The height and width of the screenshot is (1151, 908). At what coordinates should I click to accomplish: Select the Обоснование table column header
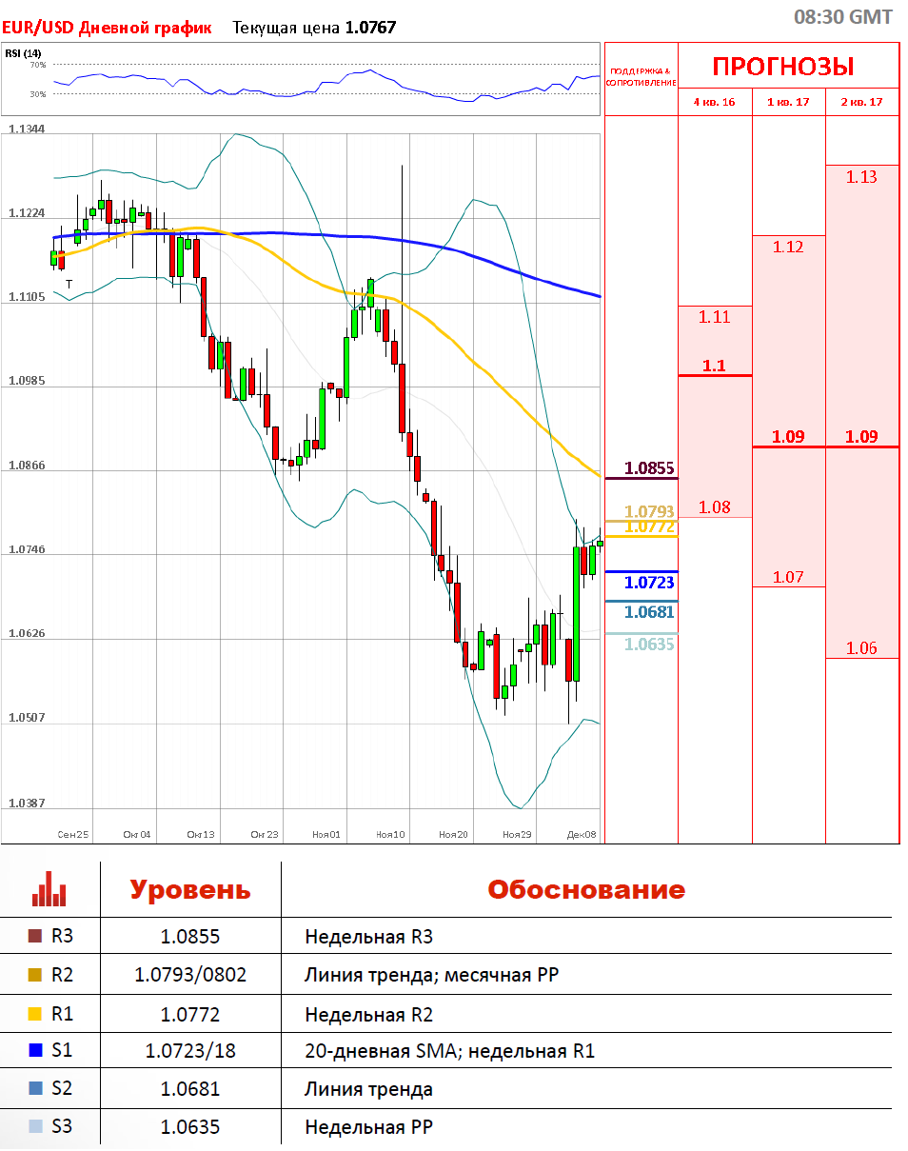point(586,889)
